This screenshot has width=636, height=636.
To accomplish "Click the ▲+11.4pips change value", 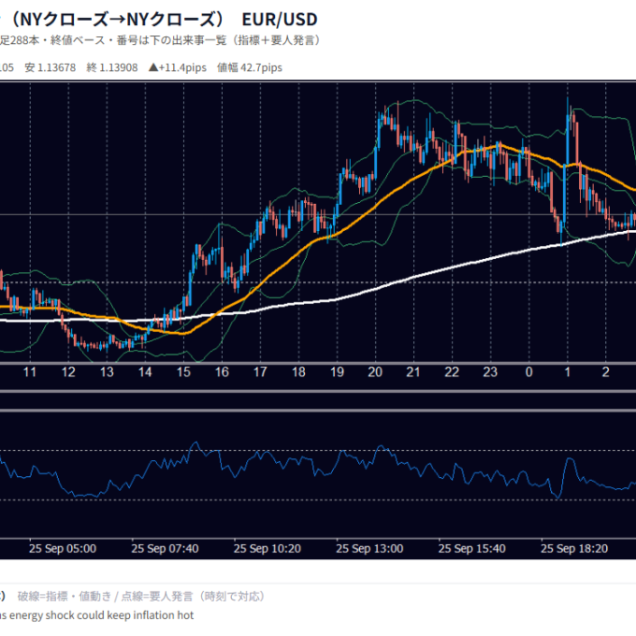I will (178, 67).
